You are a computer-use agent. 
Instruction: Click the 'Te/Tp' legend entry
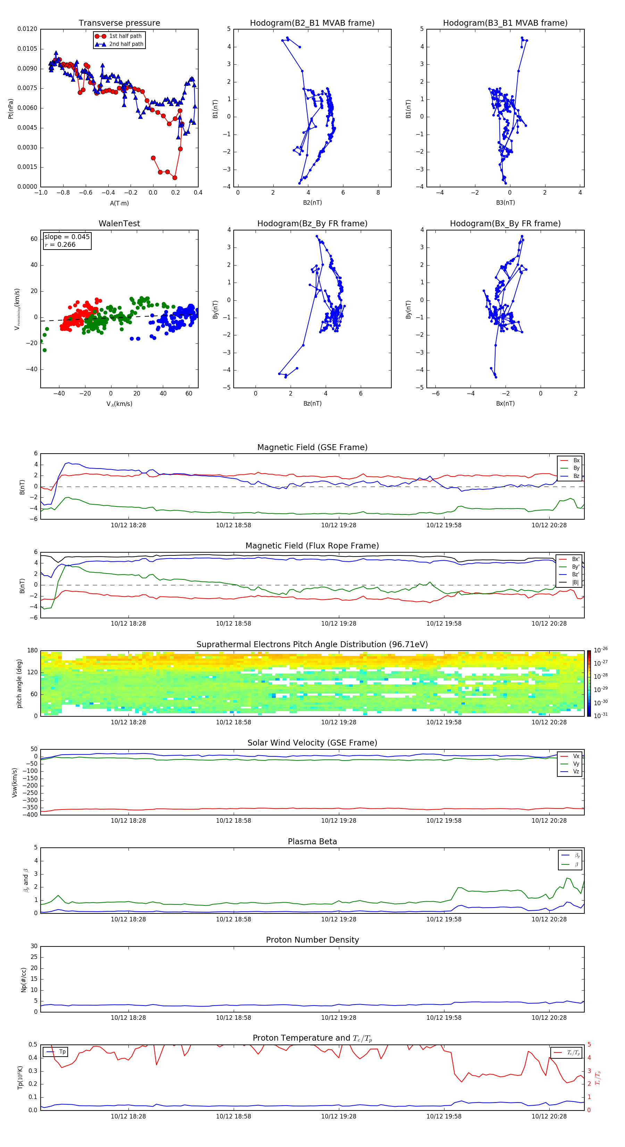567,1052
